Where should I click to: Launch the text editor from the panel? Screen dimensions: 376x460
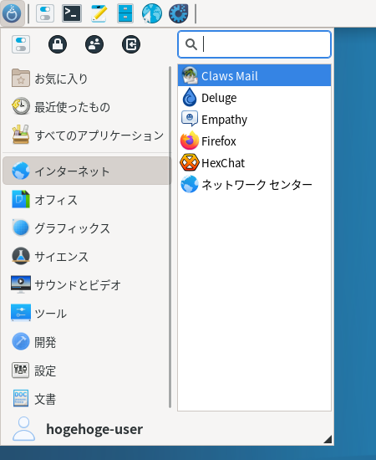tap(99, 13)
